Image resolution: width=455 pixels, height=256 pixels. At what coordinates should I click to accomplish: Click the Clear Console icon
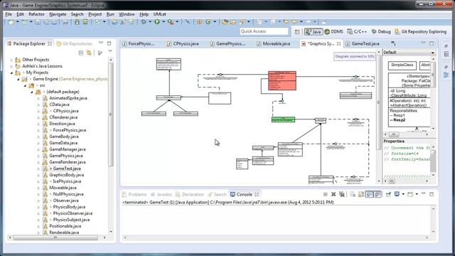point(353,194)
